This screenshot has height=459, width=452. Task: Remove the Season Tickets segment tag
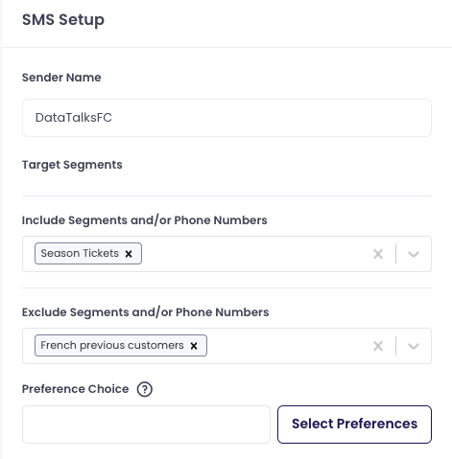tap(129, 254)
